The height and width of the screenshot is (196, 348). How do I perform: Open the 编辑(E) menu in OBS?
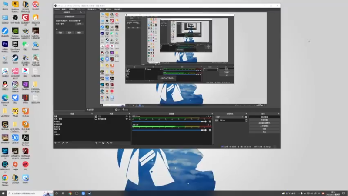click(x=64, y=9)
